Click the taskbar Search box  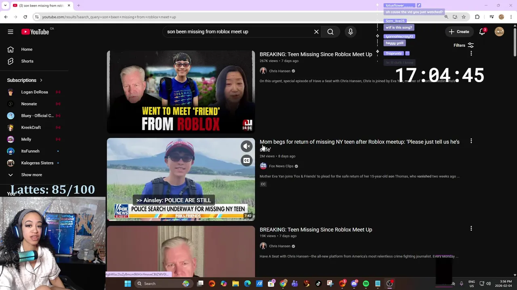click(164, 284)
